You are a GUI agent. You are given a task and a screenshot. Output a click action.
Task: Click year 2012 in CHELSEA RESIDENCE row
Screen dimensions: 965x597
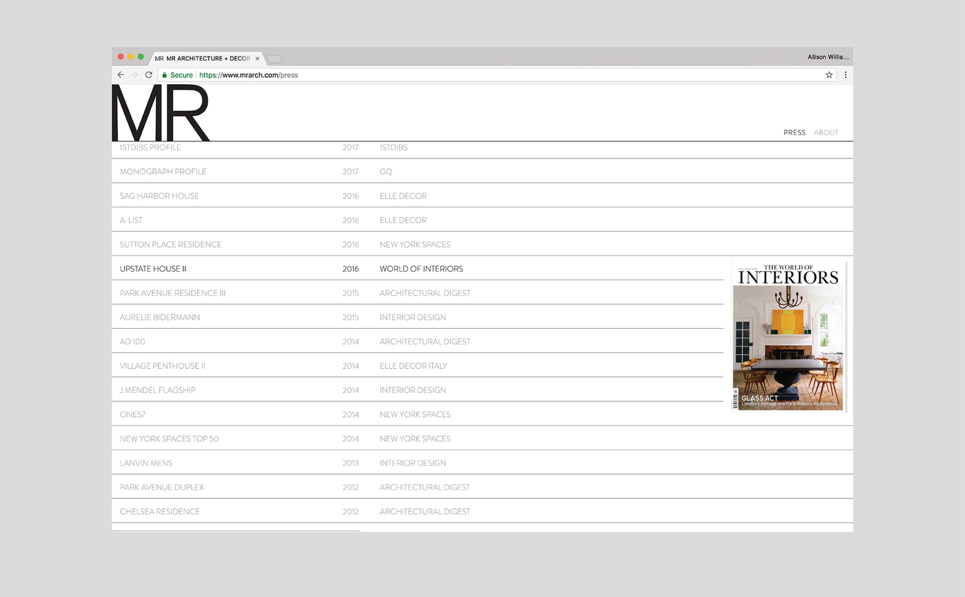350,512
